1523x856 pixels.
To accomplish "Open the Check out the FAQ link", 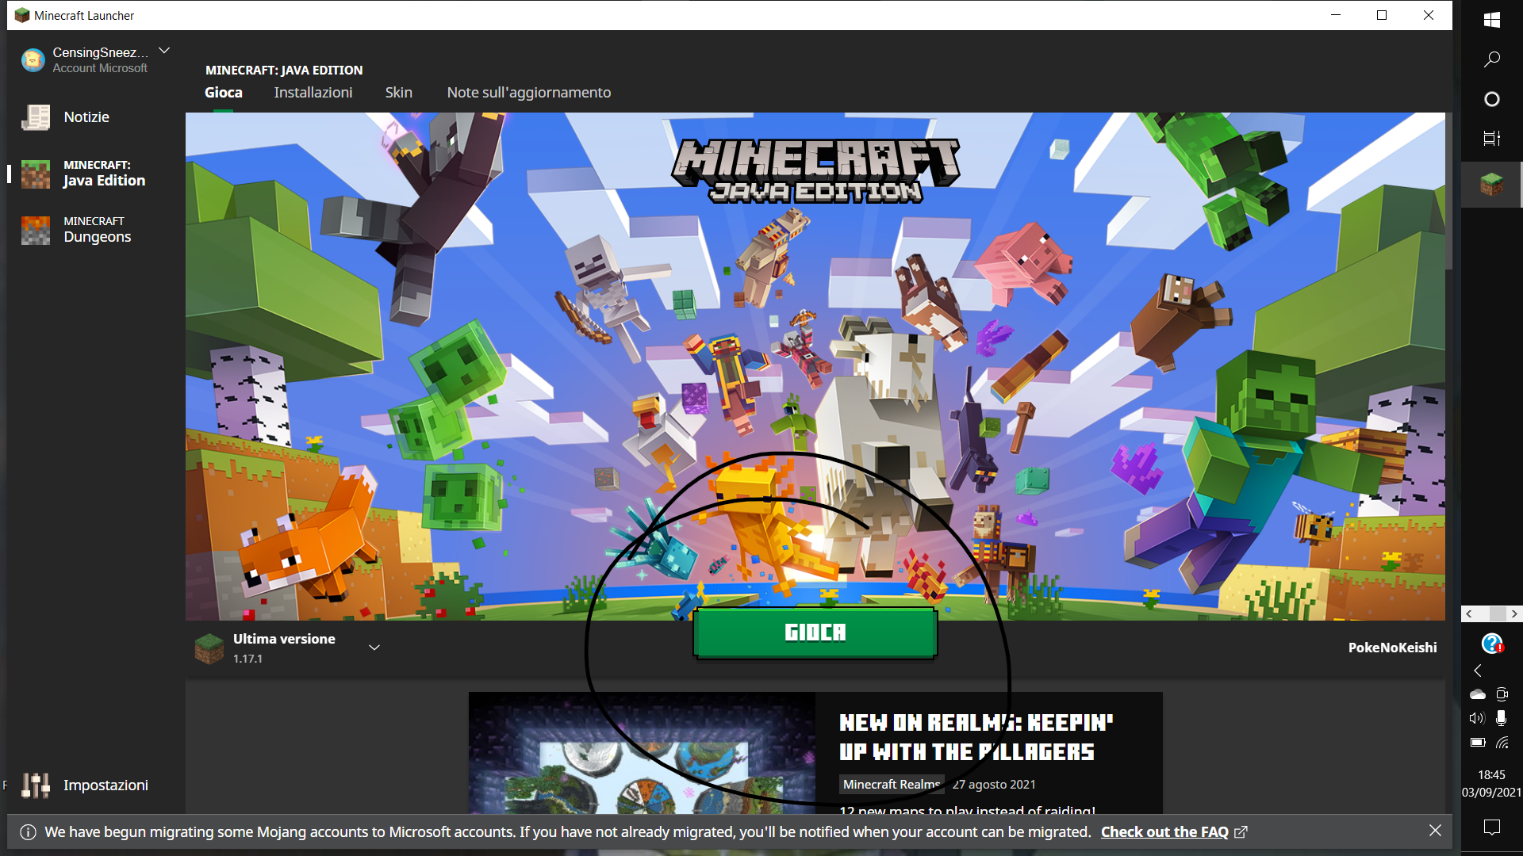I will point(1164,831).
